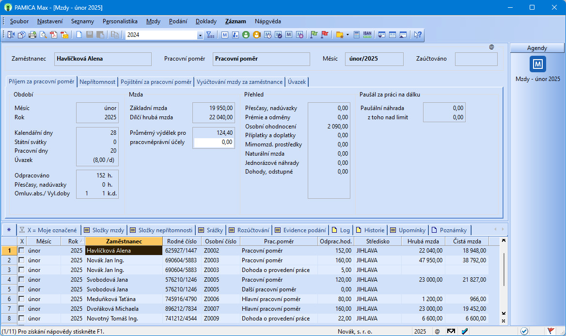The image size is (566, 336).
Task: Open the Personalistika menu
Action: pyautogui.click(x=120, y=21)
